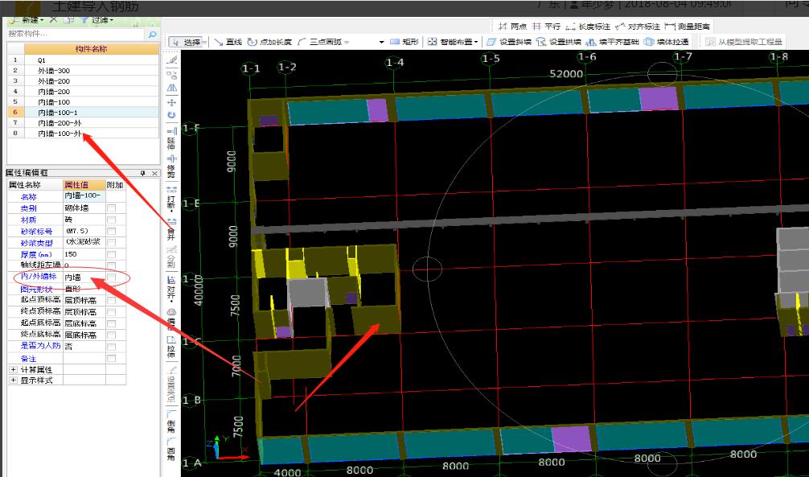
Task: Click the 设置斜墙 tool
Action: tap(509, 42)
